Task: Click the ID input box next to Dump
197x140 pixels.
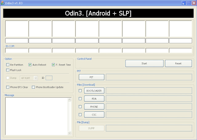Action: [49, 78]
